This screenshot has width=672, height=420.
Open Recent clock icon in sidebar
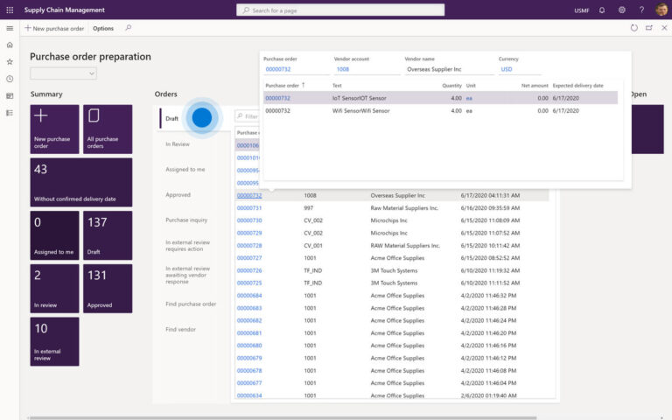pyautogui.click(x=10, y=79)
